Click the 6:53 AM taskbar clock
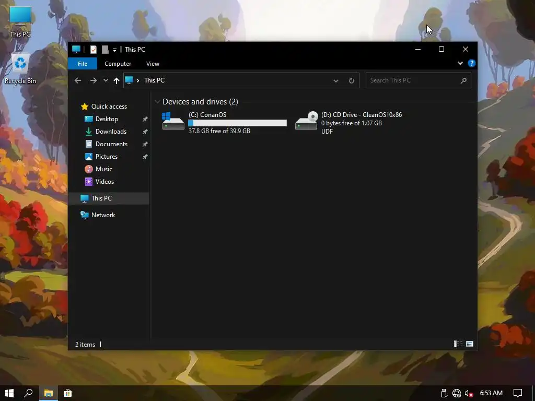 tap(491, 393)
